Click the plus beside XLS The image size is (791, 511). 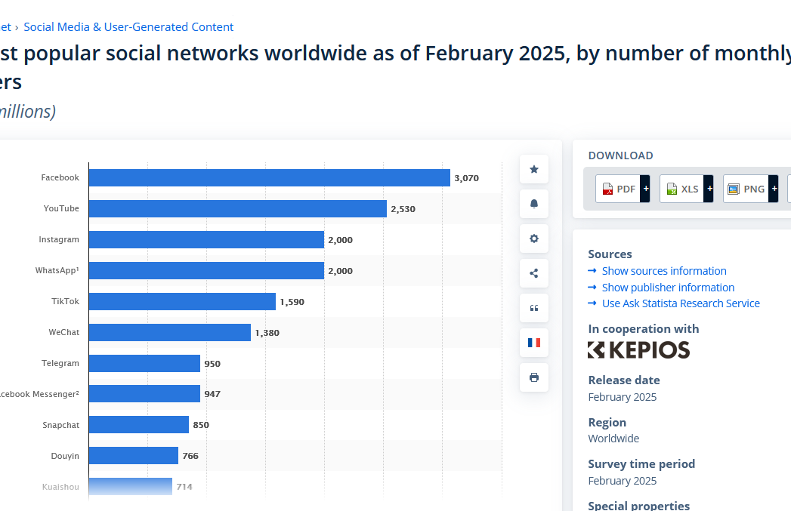pos(709,189)
